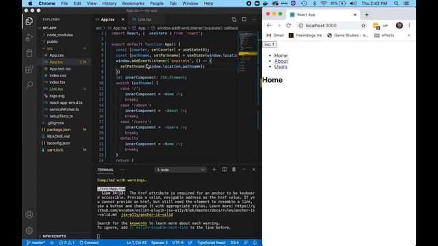Open macOS Spotlight search
438x246 pixels.
(x=396, y=3)
